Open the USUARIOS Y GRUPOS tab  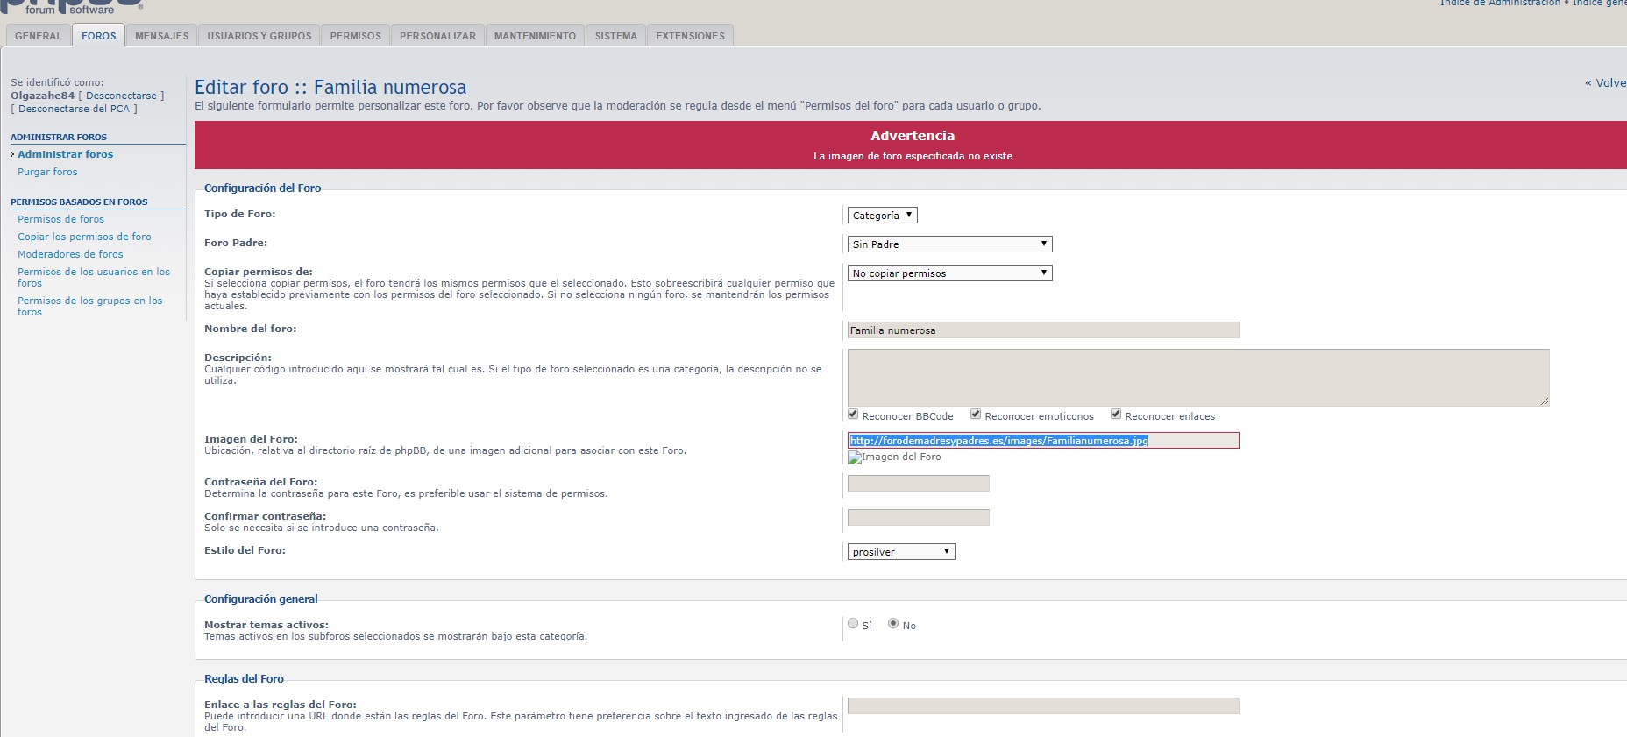259,36
